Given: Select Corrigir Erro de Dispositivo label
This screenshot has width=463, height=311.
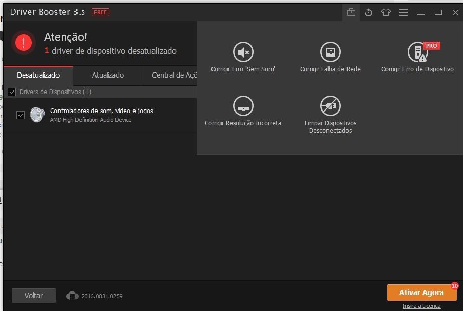Looking at the screenshot, I should 417,69.
